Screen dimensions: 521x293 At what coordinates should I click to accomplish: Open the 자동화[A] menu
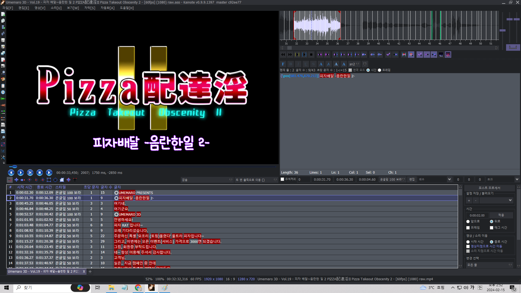coord(107,8)
